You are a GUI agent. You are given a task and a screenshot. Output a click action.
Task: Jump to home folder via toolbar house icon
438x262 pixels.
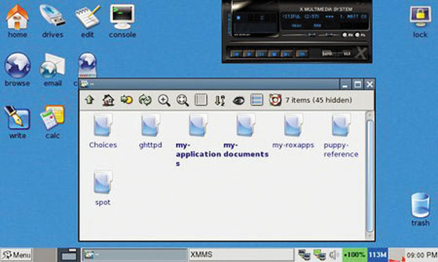pos(108,100)
